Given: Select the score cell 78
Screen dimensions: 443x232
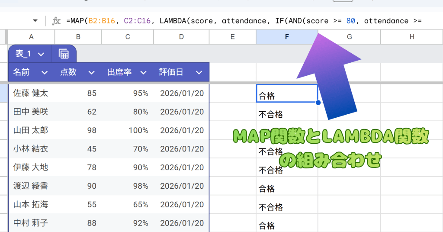Looking at the screenshot, I should click(78, 167).
